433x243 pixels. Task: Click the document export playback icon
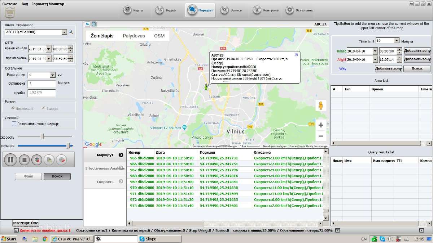point(49,159)
